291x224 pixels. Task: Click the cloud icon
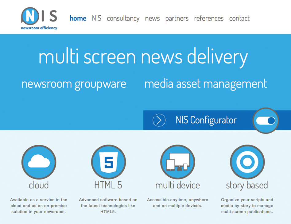[x=39, y=162]
